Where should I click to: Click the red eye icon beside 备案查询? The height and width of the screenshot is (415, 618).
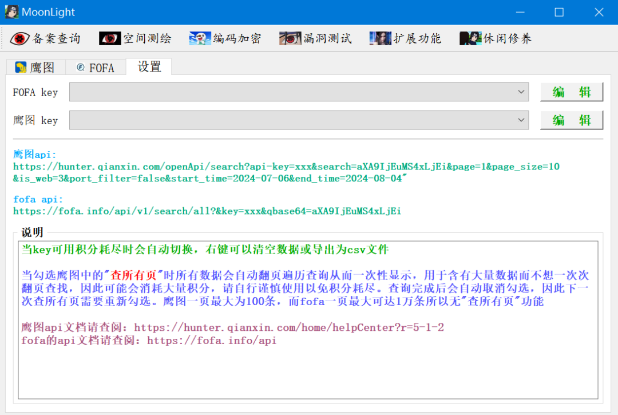(x=19, y=38)
